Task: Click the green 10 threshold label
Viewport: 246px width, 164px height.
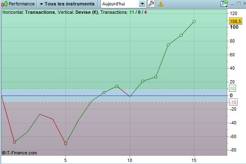Action: pyautogui.click(x=232, y=88)
